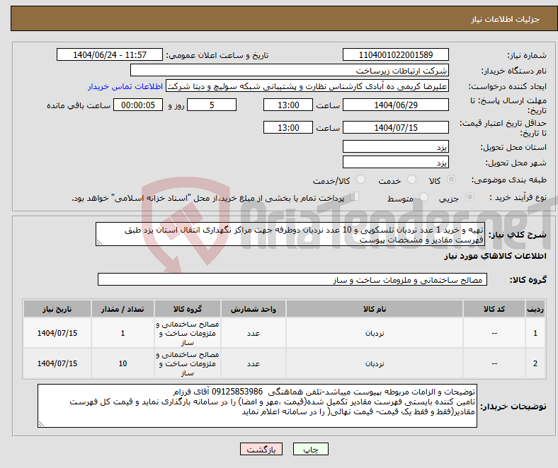Screen dimensions: 558x468
Task: Click the تاریخ نیاز column header
Action: tap(57, 309)
